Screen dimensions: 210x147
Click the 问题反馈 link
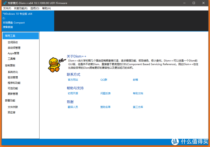[x=105, y=94]
